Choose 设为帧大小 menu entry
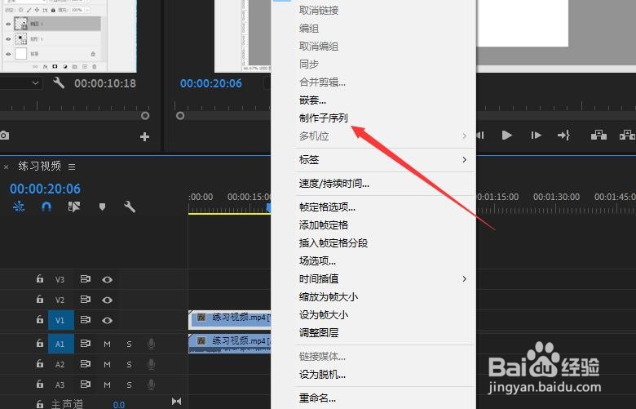Screen dimensions: 636x409 (323, 314)
